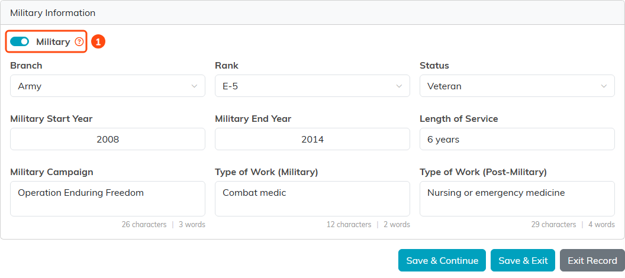The height and width of the screenshot is (278, 625).
Task: Click the Military End Year field
Action: pos(312,139)
